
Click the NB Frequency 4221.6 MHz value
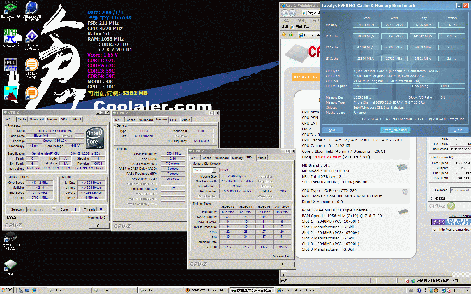[201, 141]
